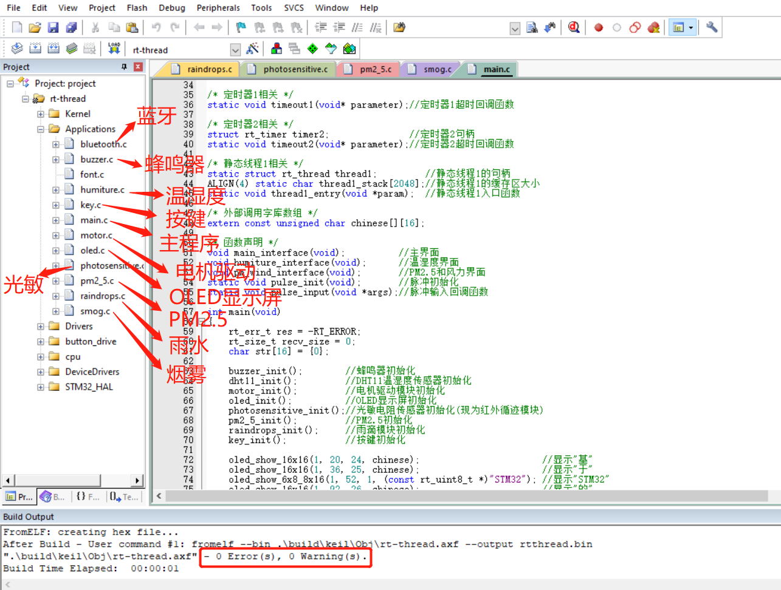The image size is (781, 590).
Task: Click the Undo arrow icon
Action: (156, 27)
